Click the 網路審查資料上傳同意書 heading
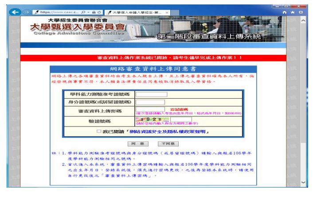Image resolution: width=317 pixels, height=197 pixels. 153,69
